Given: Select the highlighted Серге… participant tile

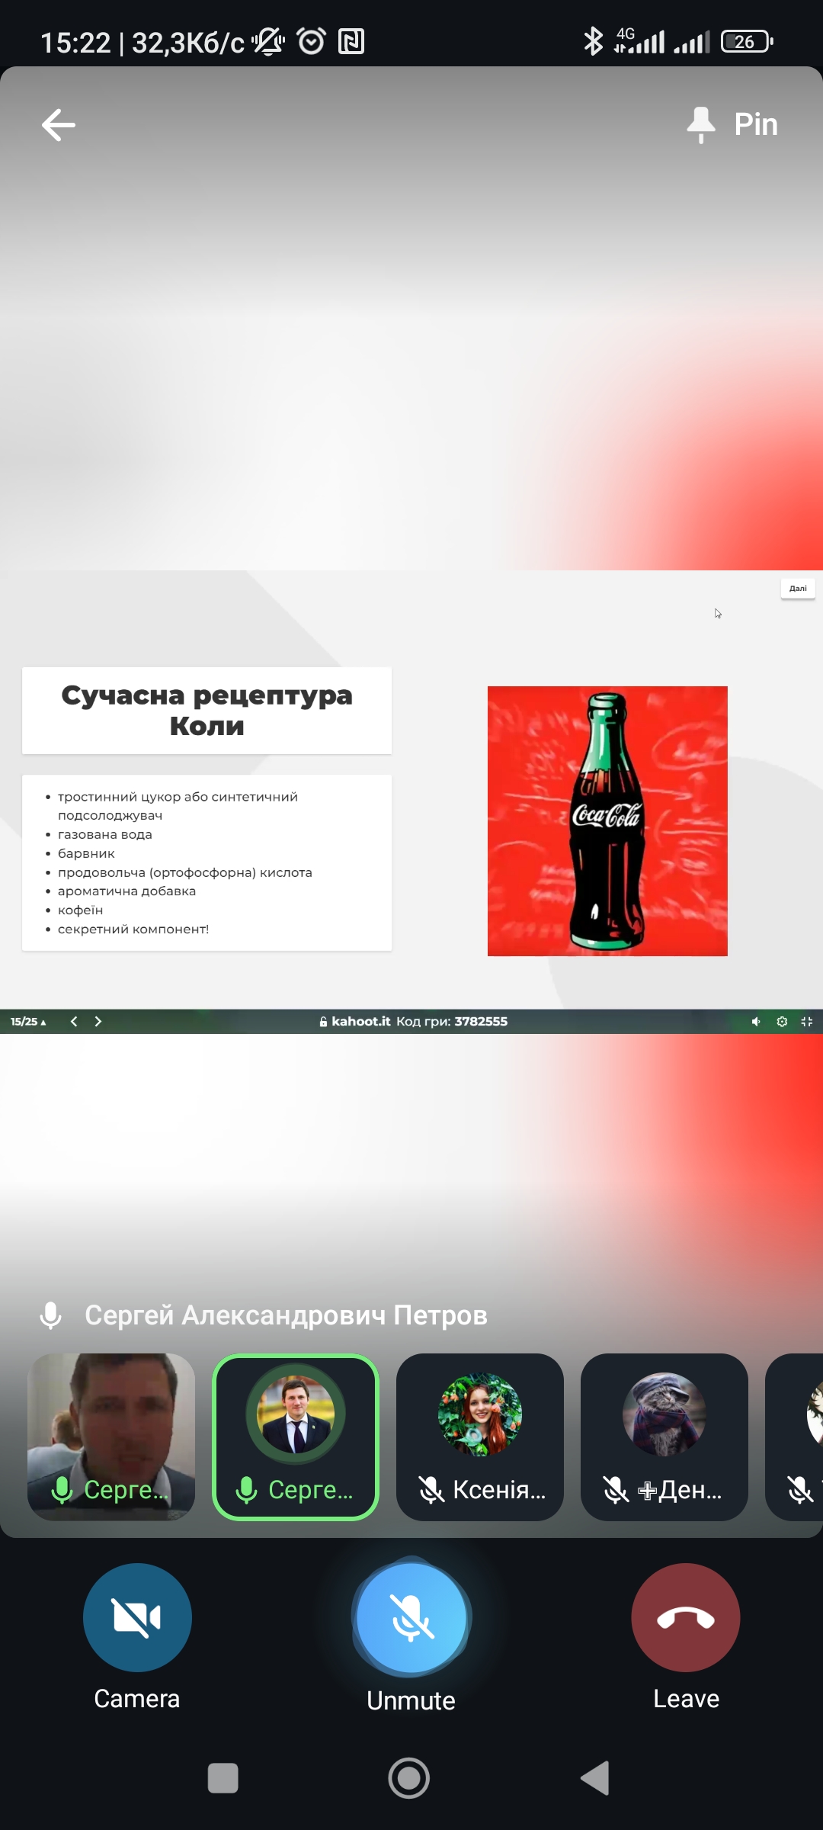Looking at the screenshot, I should [x=296, y=1437].
